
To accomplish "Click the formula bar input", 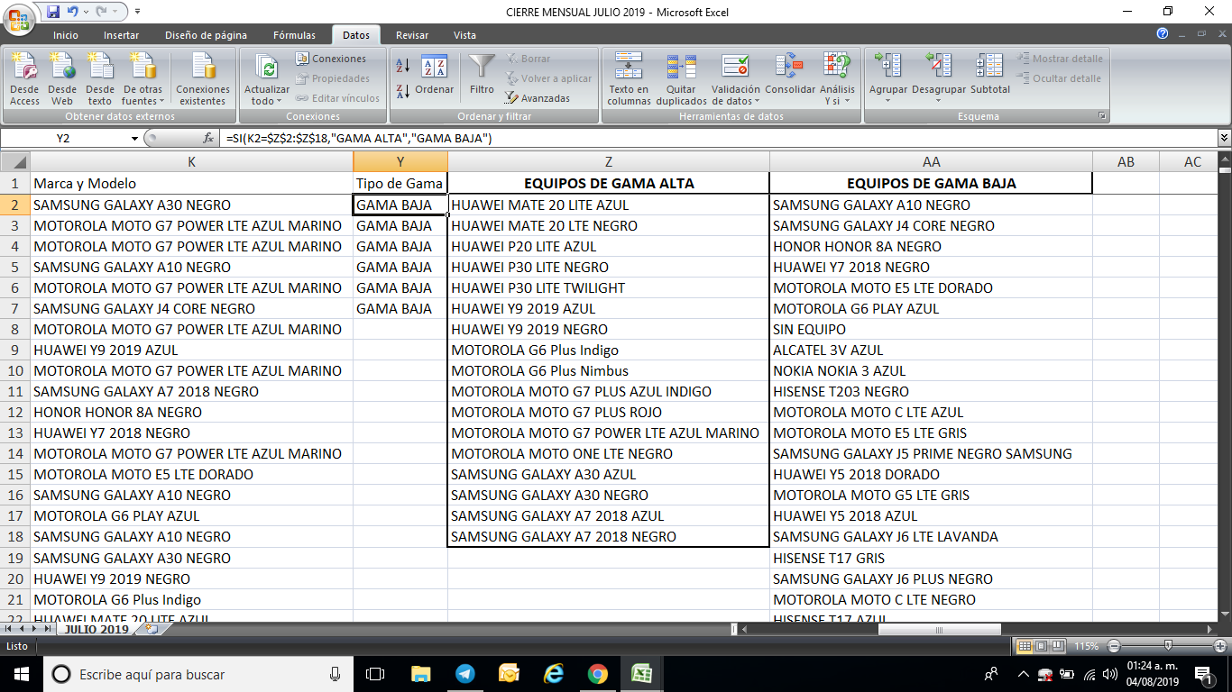I will pos(718,138).
